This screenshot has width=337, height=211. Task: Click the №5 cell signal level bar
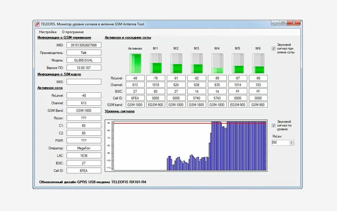point(238,63)
